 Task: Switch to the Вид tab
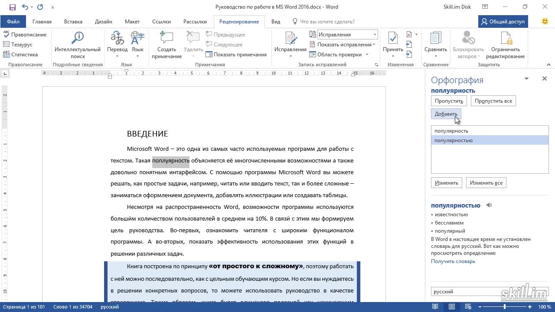276,22
